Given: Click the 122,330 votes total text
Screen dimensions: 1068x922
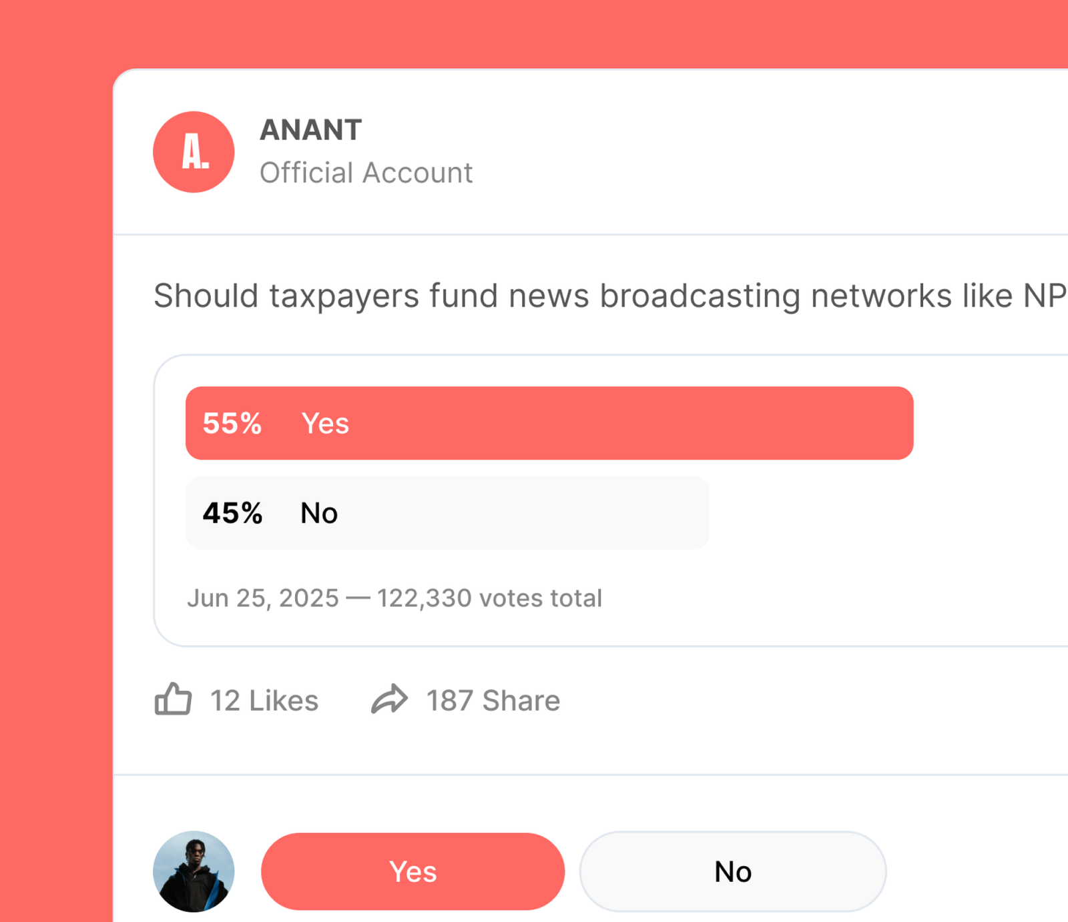Looking at the screenshot, I should pos(489,598).
